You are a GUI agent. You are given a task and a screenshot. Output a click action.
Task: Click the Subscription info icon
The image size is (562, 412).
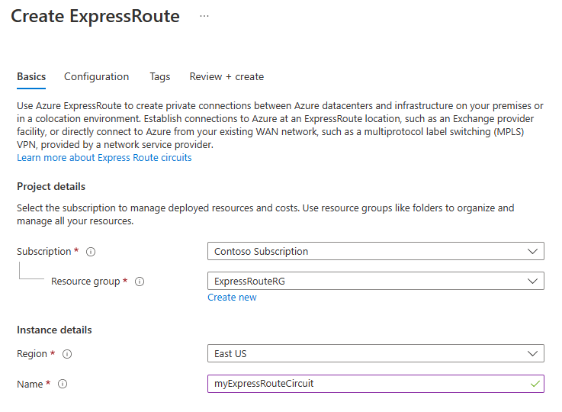[x=91, y=252]
